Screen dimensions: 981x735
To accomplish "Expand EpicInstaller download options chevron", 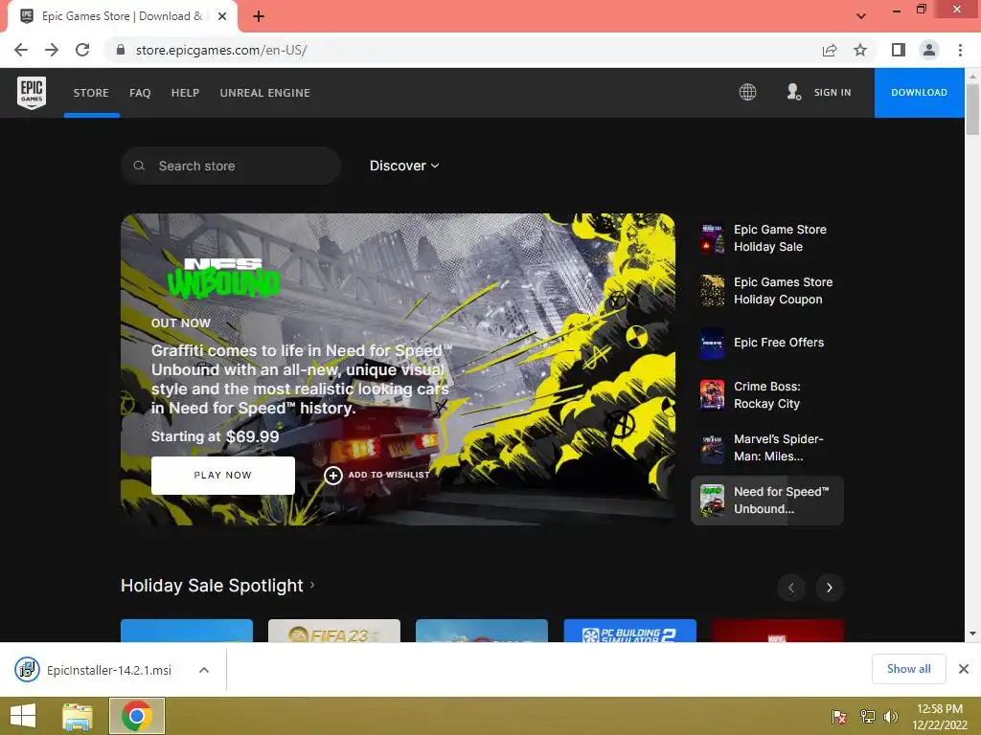I will pyautogui.click(x=204, y=670).
